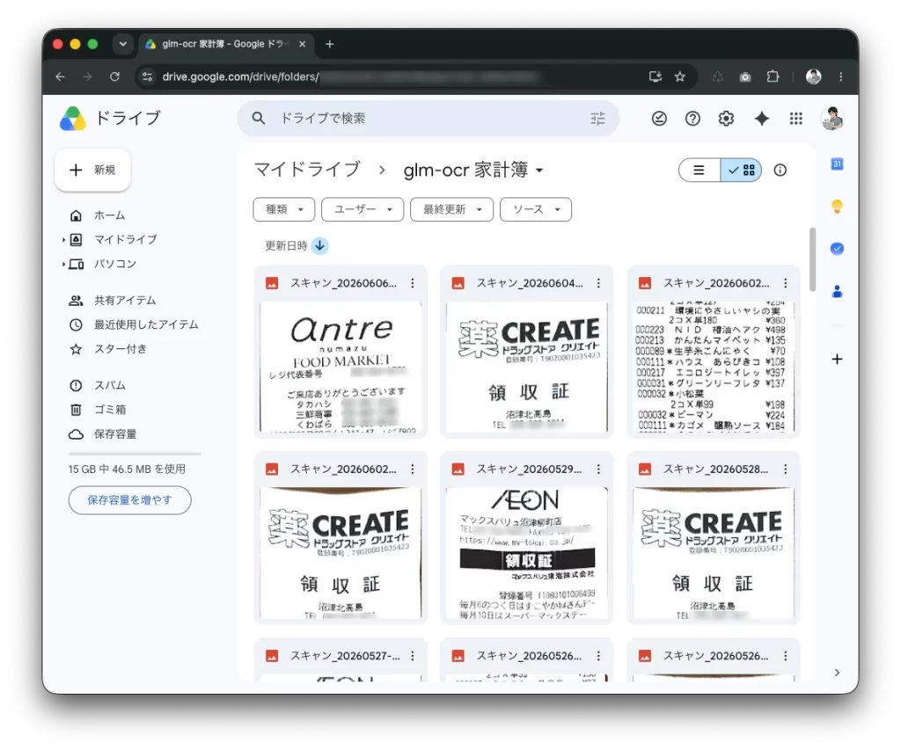Open more actions for スキャン_20260604 file
Viewport: 901px width, 750px height.
click(598, 283)
